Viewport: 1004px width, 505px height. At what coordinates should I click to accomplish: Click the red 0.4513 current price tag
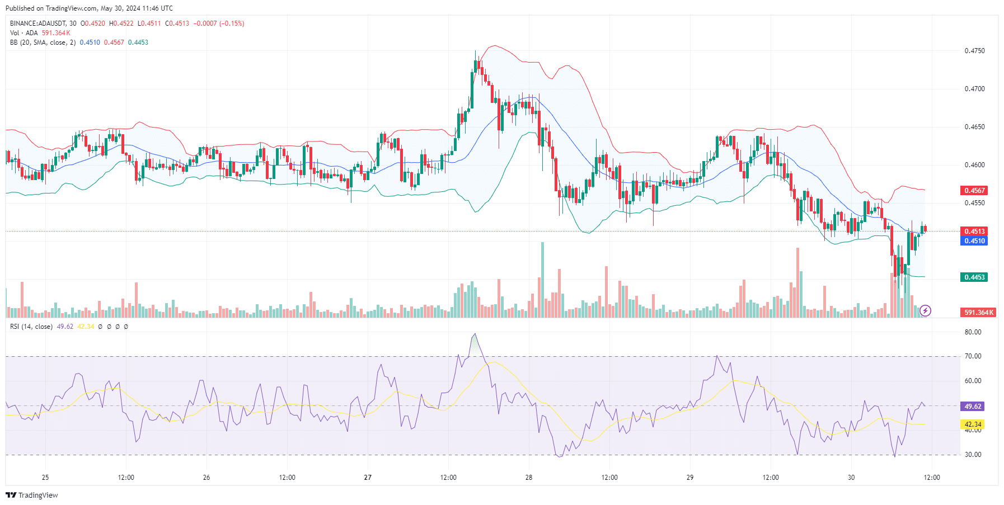(x=974, y=232)
